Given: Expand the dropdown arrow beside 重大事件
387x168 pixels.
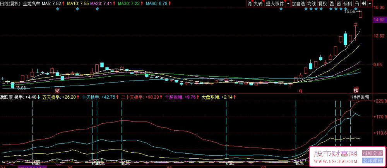Looking at the screenshot, I should point(288,3).
